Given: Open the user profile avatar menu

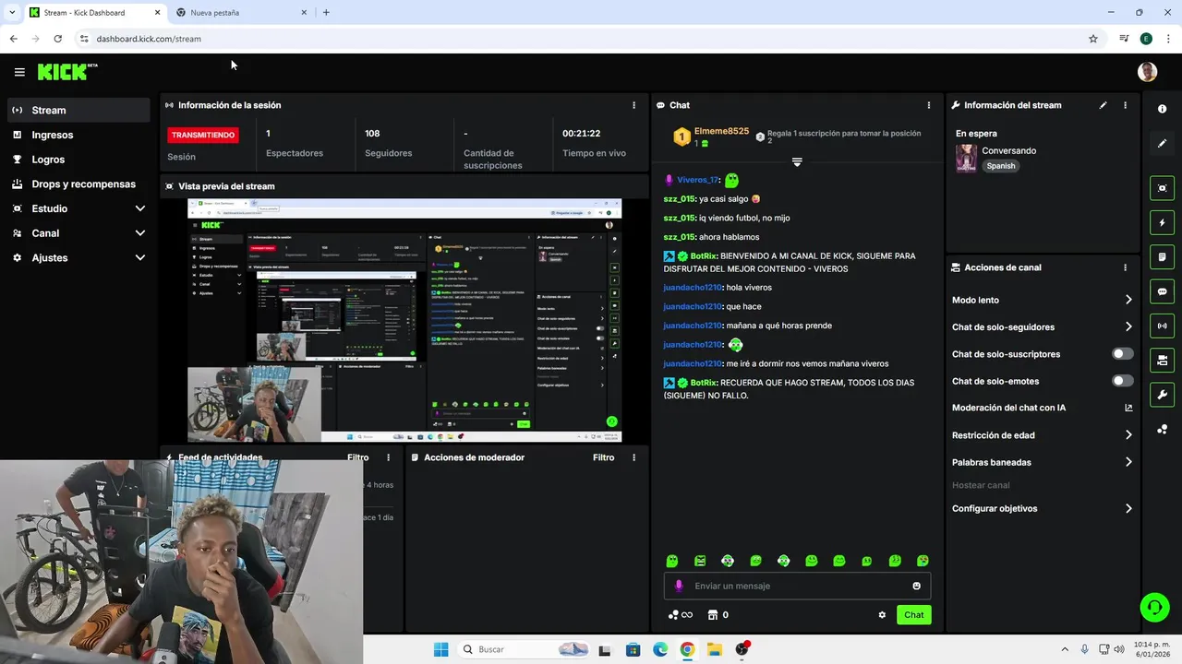Looking at the screenshot, I should click(1147, 72).
